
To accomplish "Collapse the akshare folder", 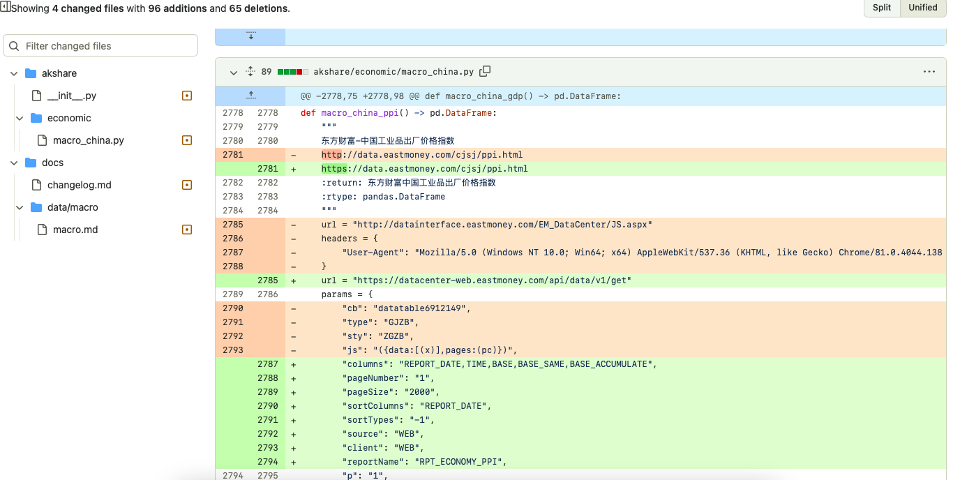I will (x=13, y=73).
